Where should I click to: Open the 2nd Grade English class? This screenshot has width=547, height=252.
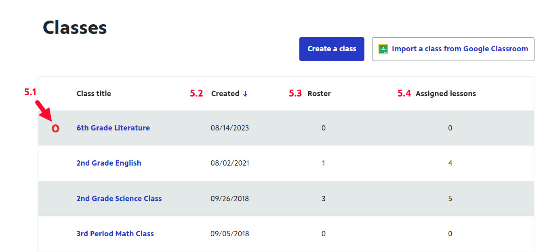coord(109,163)
